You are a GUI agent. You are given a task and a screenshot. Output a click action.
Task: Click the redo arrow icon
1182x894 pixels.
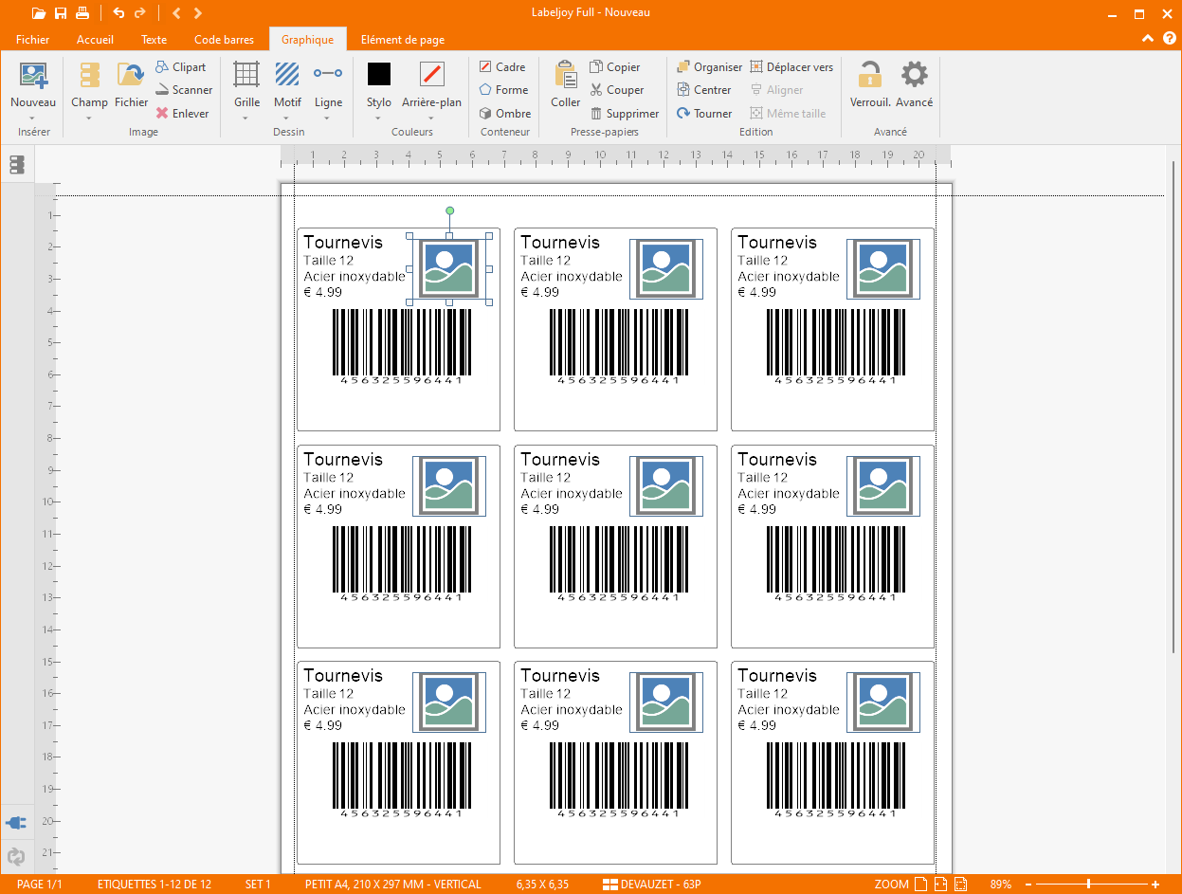[140, 13]
